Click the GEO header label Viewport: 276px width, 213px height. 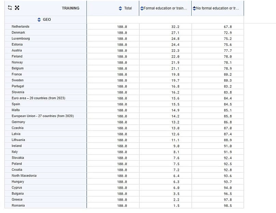point(47,20)
